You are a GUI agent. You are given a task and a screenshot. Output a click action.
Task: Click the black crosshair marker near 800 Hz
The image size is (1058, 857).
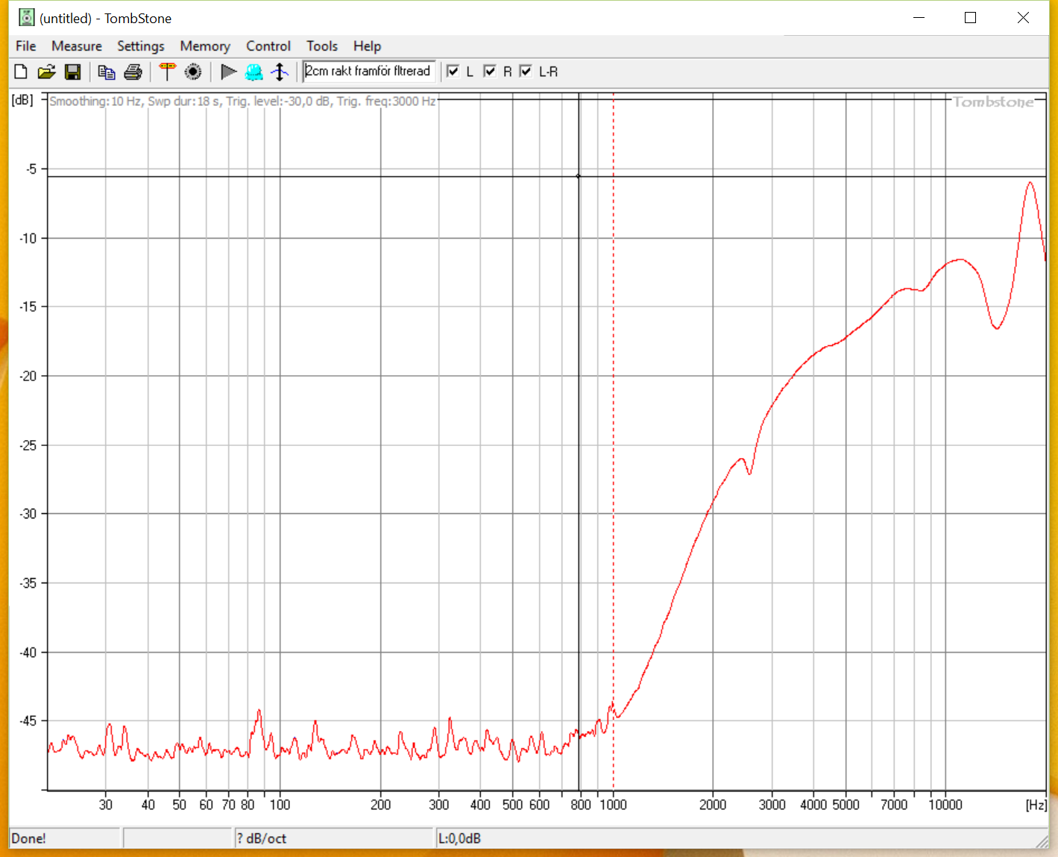(579, 176)
